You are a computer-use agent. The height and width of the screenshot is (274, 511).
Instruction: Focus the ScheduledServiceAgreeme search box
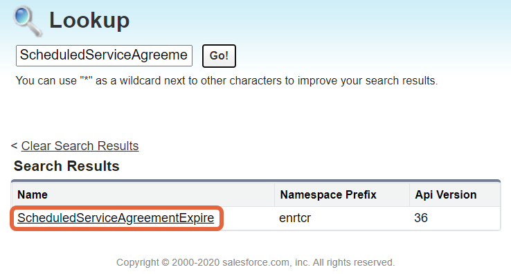(x=104, y=55)
